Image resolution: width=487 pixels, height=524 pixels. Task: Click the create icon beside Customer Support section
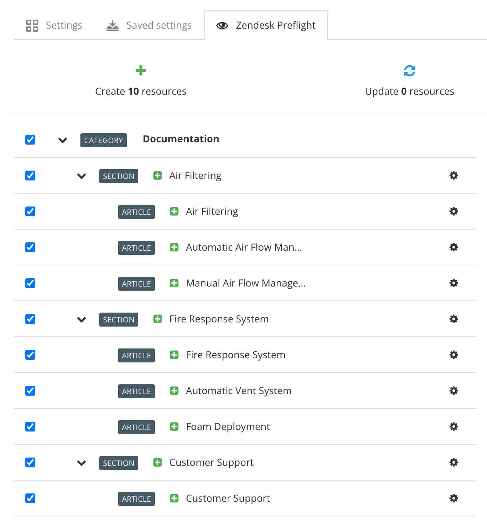tap(157, 462)
